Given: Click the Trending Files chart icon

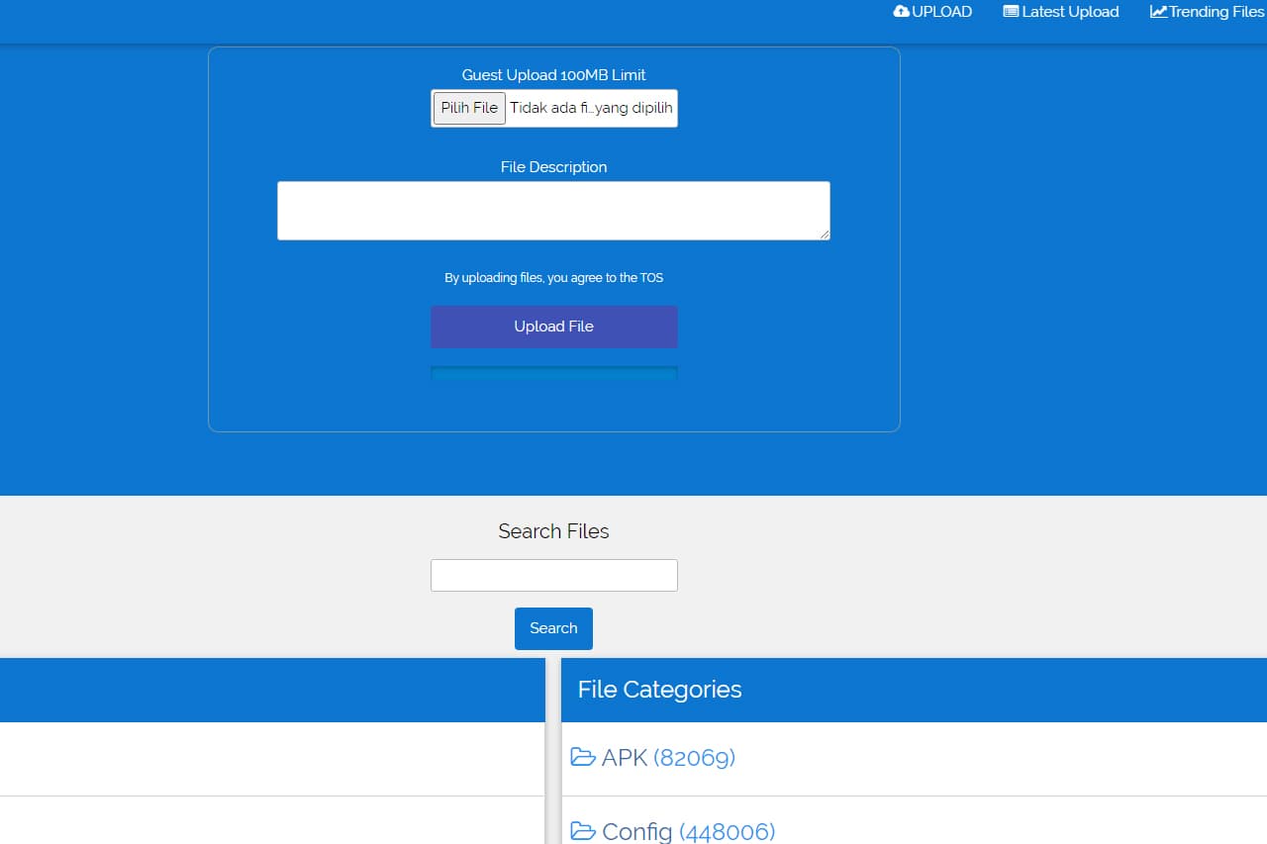Looking at the screenshot, I should (1158, 12).
